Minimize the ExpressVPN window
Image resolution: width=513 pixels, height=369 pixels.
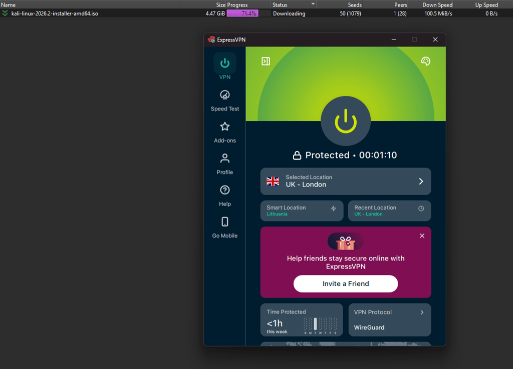coord(394,39)
